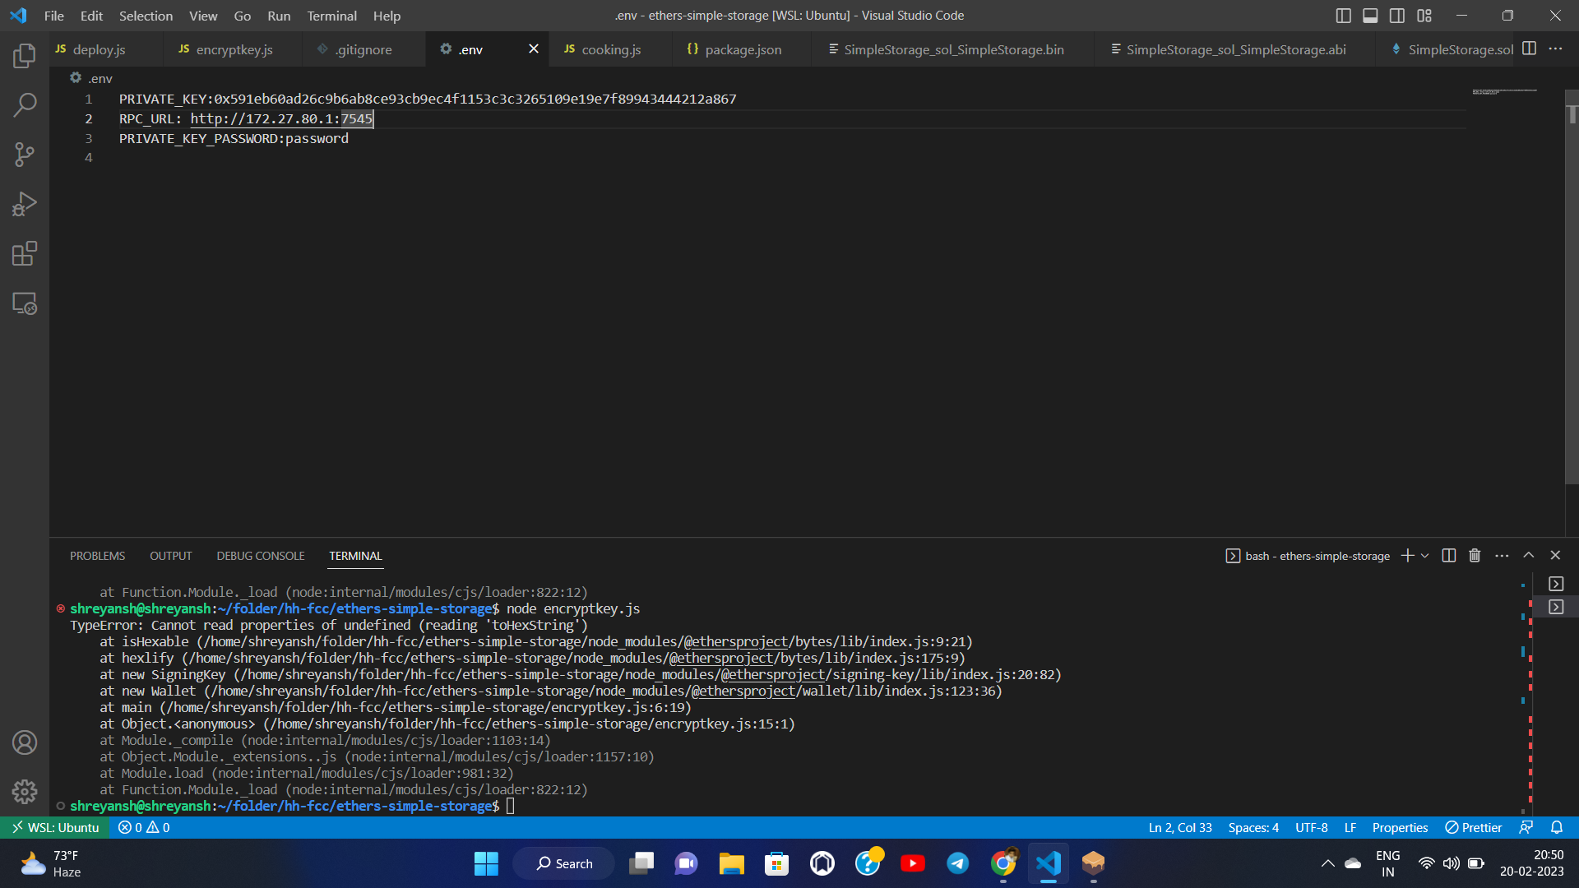The width and height of the screenshot is (1579, 888).
Task: Open the Selection menu
Action: coord(146,16)
